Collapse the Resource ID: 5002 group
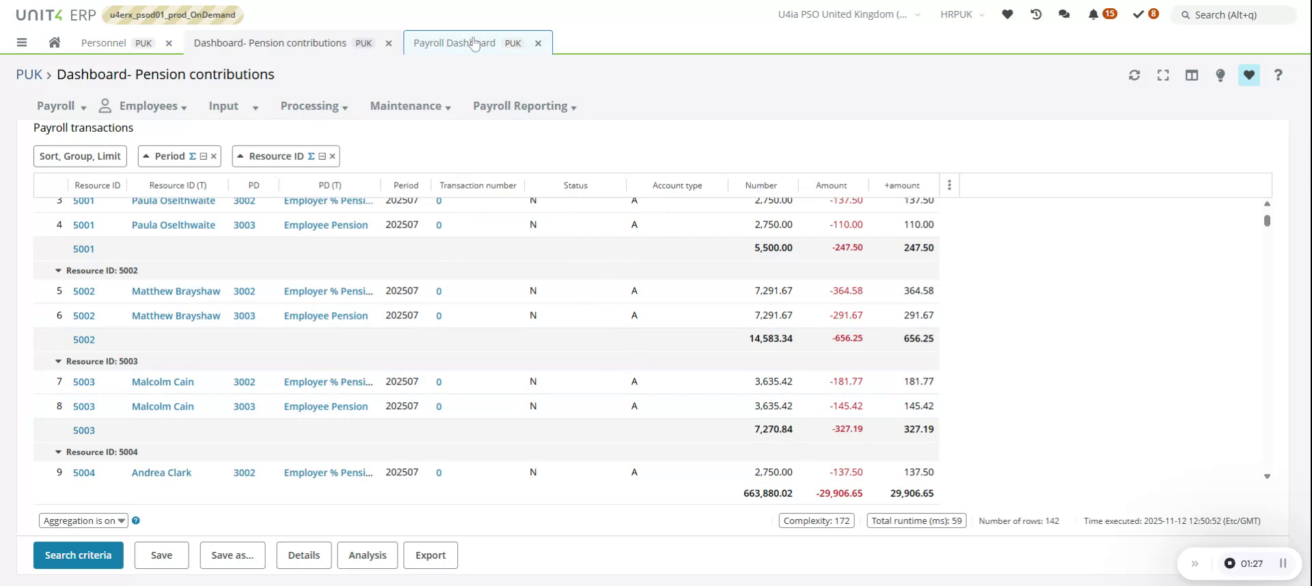The height and width of the screenshot is (586, 1312). [x=58, y=270]
